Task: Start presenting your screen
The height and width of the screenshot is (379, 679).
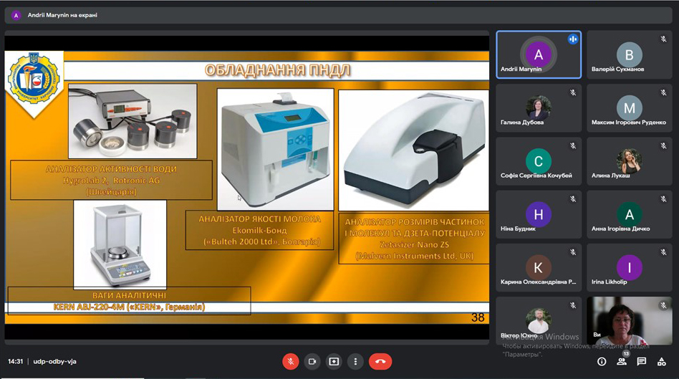Action: [334, 361]
